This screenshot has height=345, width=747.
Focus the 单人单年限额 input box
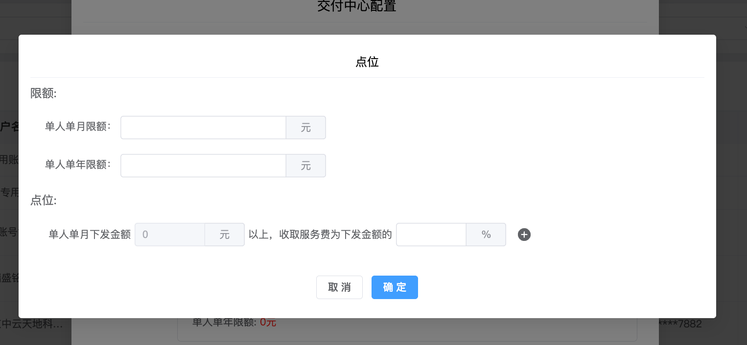(x=203, y=166)
